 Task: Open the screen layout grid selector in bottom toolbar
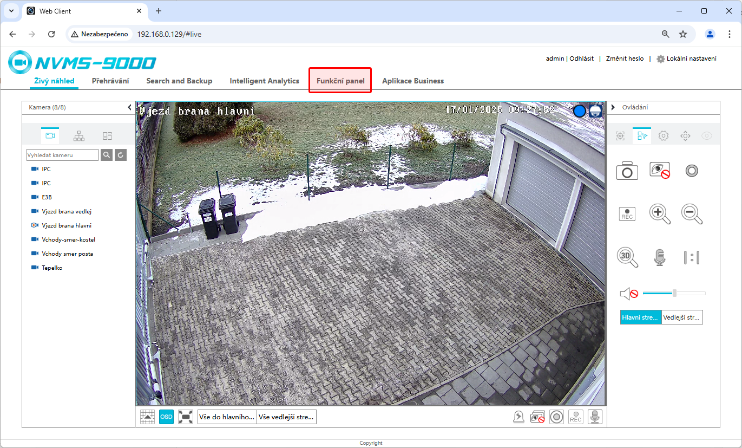[x=147, y=417]
